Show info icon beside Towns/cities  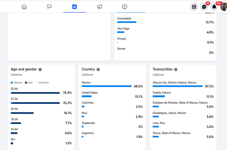click(x=176, y=70)
